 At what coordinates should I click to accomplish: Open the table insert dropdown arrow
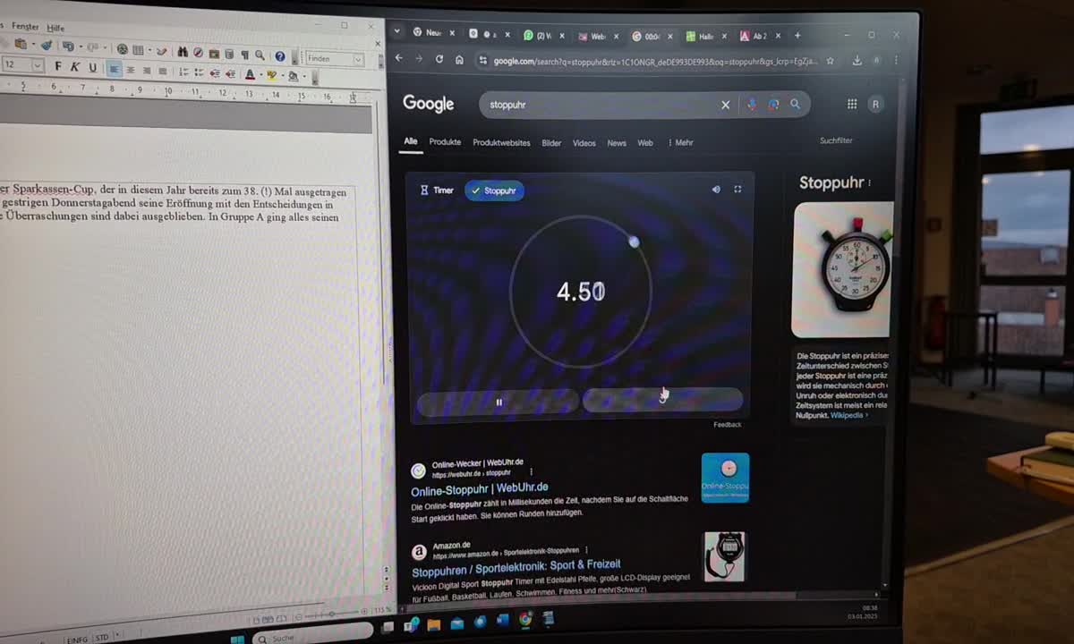point(149,50)
